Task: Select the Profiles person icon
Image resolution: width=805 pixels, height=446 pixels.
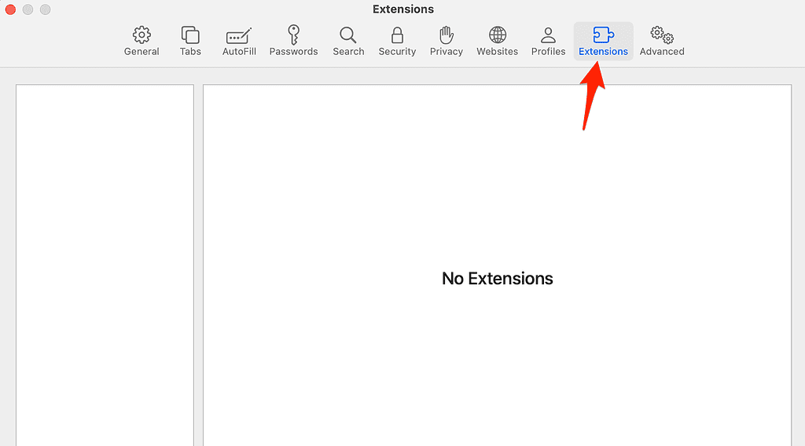Action: click(x=549, y=35)
